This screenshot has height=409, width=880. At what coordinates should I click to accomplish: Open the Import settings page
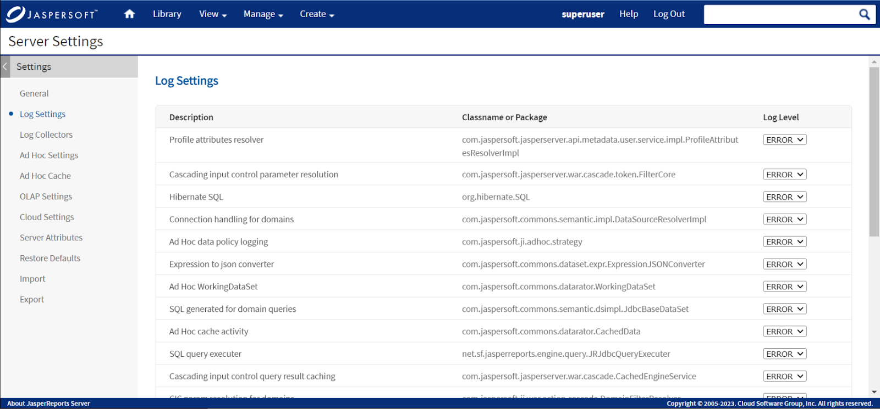click(32, 279)
